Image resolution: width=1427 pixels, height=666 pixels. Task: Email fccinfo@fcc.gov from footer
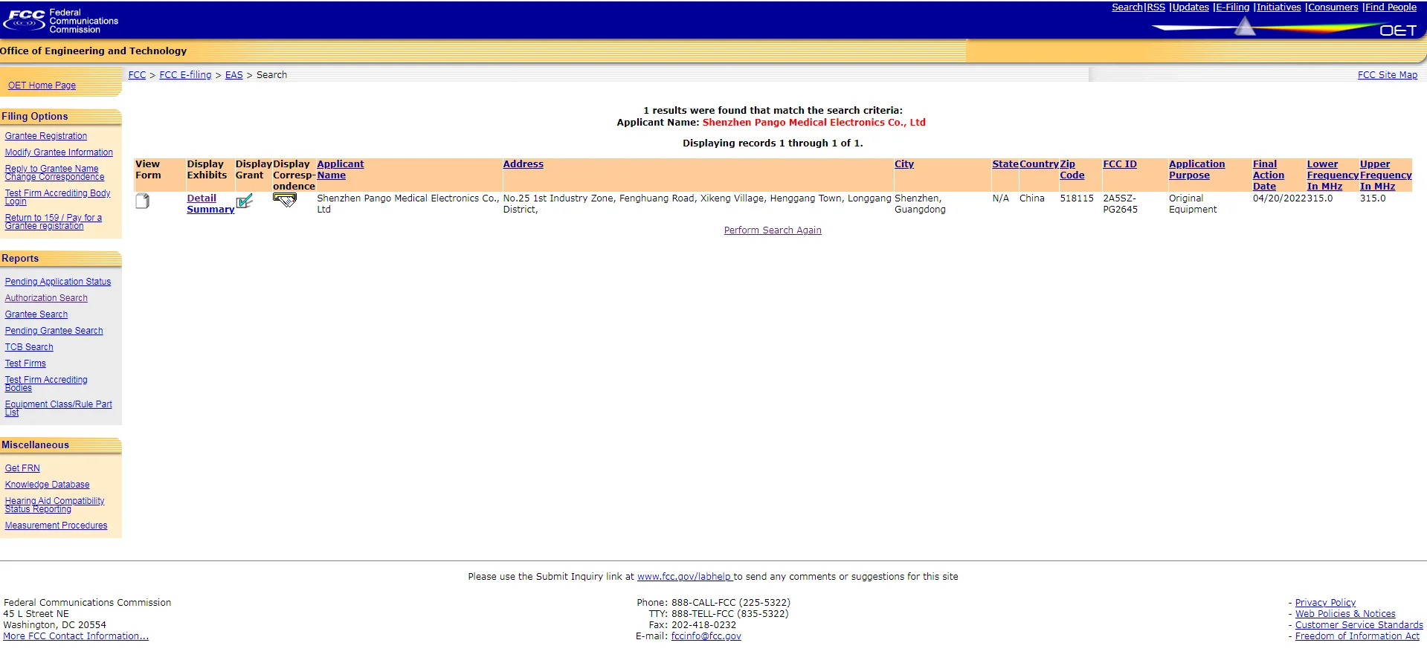706,636
